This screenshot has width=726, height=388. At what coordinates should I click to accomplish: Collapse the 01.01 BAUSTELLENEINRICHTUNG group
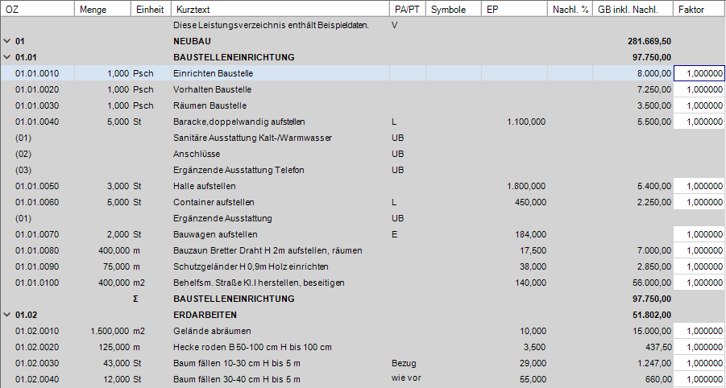pyautogui.click(x=6, y=57)
